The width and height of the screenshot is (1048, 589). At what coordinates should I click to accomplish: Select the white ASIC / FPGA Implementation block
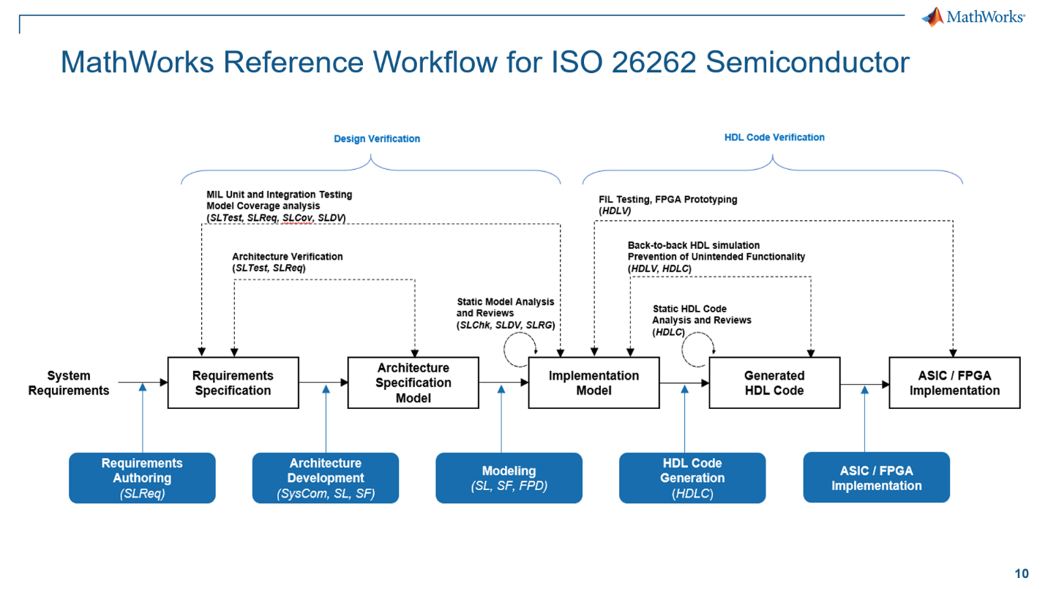(954, 383)
